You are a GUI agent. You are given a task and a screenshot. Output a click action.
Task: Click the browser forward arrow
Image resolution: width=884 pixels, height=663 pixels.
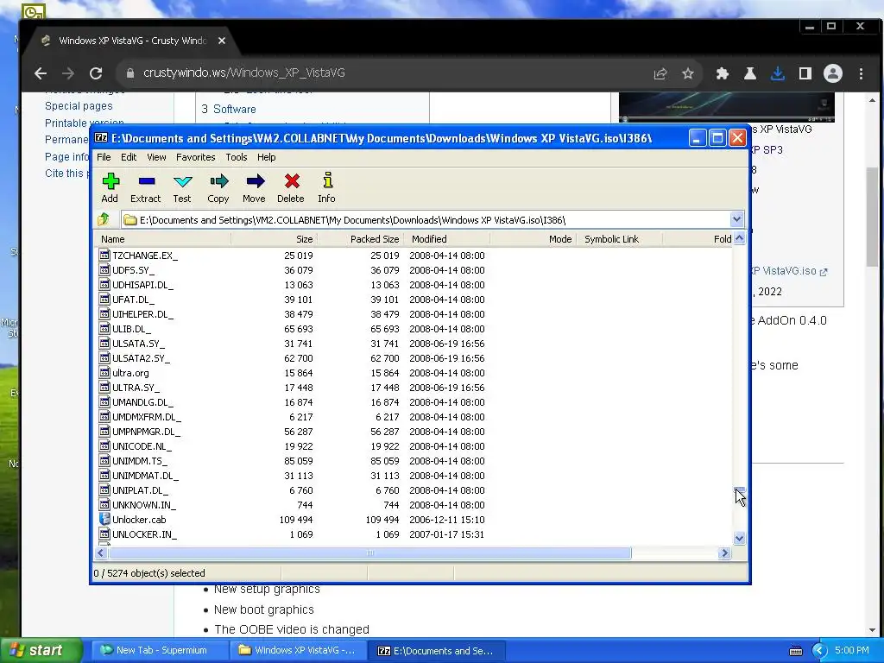68,73
